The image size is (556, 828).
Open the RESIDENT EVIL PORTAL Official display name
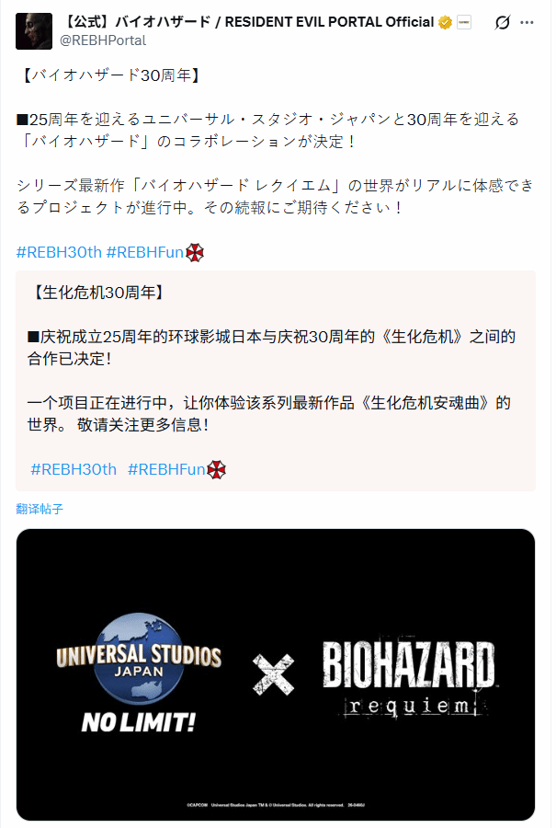(248, 22)
